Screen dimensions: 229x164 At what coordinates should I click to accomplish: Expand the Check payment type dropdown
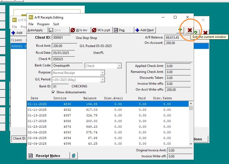[x=119, y=66]
